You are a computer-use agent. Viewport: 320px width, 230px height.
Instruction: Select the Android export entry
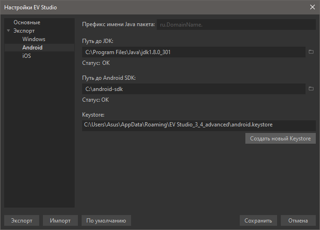coord(32,48)
